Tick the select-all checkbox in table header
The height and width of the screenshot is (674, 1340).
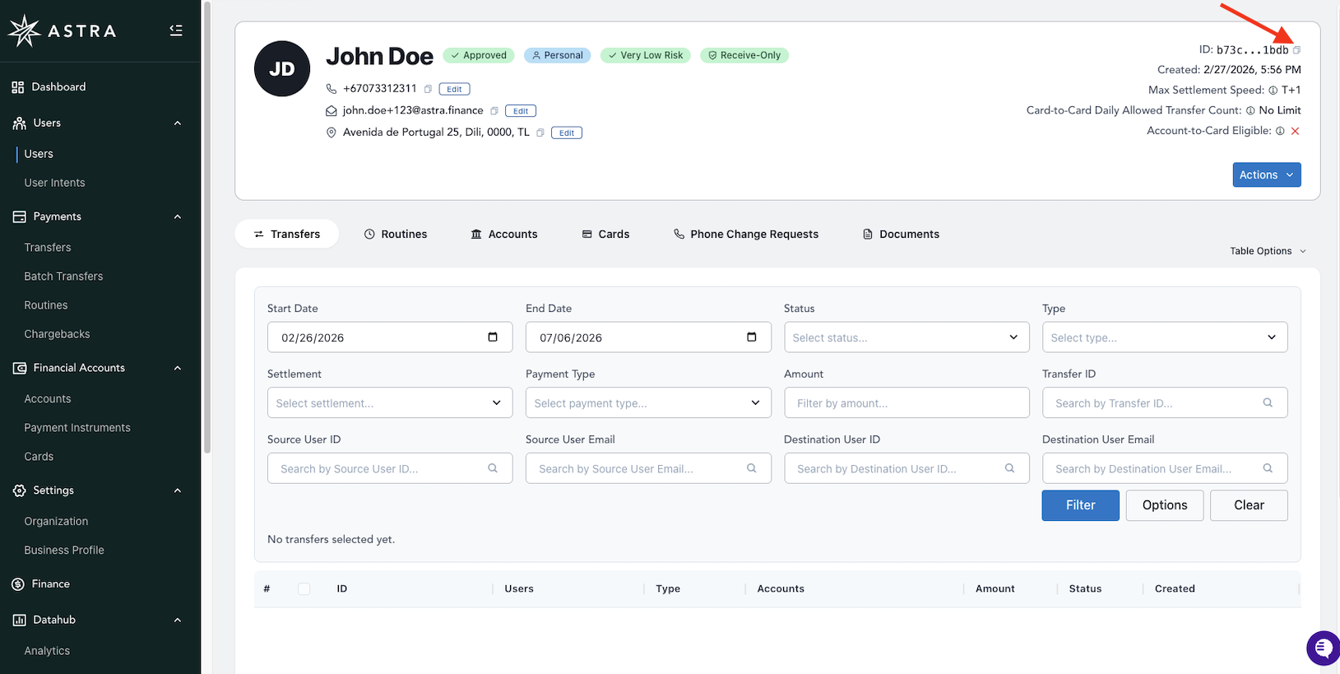click(x=304, y=589)
